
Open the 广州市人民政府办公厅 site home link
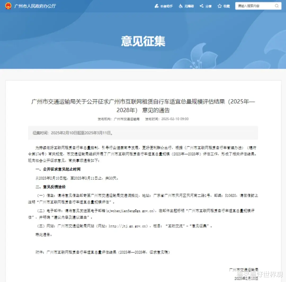pyautogui.click(x=35, y=6)
